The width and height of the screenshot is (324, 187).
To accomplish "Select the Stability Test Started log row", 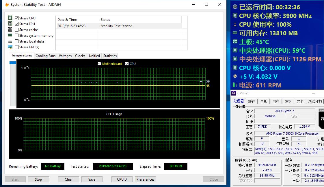I will pos(118,26).
